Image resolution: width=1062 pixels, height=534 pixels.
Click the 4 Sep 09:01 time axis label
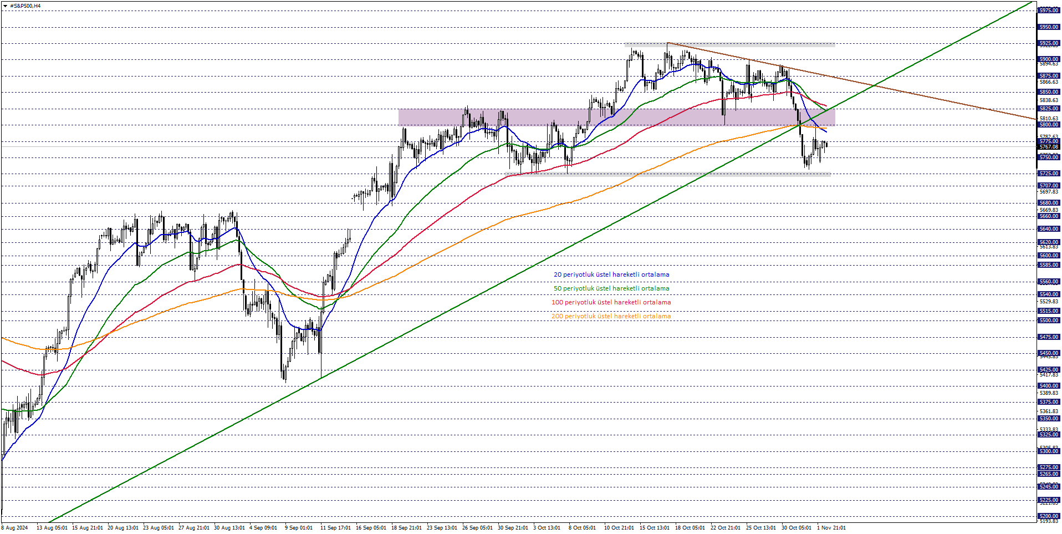pos(263,528)
